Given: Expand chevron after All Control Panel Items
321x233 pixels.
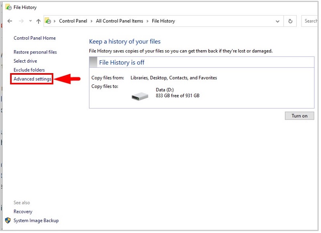Looking at the screenshot, I should click(x=147, y=21).
